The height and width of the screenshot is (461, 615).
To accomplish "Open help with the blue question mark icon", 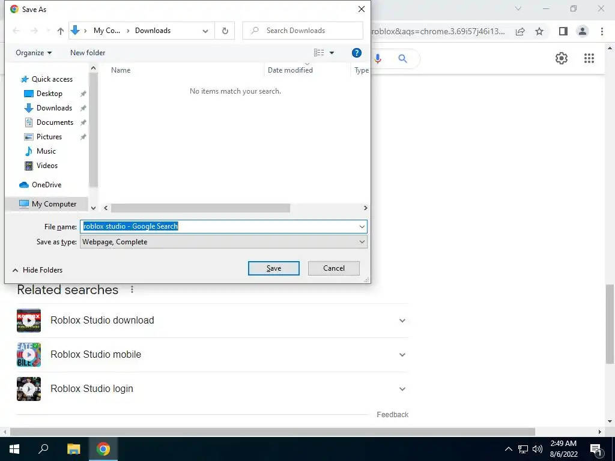I will point(356,53).
